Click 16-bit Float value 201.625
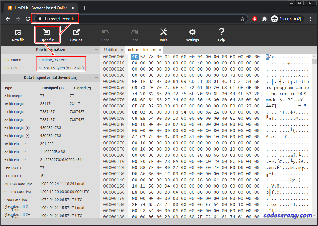Image resolution: width=318 pixels, height=226 pixels. tap(68, 144)
